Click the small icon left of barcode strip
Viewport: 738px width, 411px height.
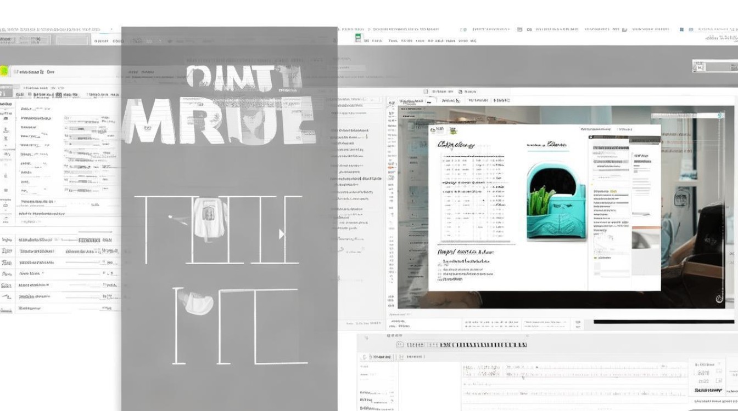(400, 345)
